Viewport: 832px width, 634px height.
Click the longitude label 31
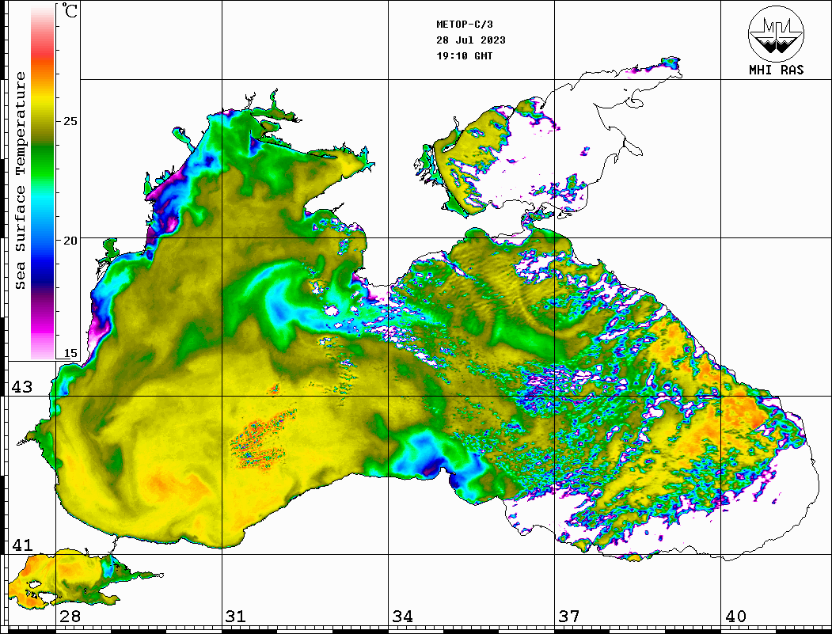coord(236,616)
